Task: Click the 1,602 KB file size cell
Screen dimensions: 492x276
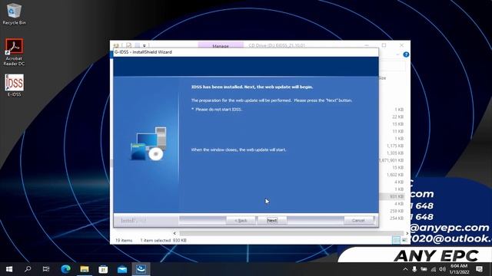Action: pyautogui.click(x=395, y=175)
